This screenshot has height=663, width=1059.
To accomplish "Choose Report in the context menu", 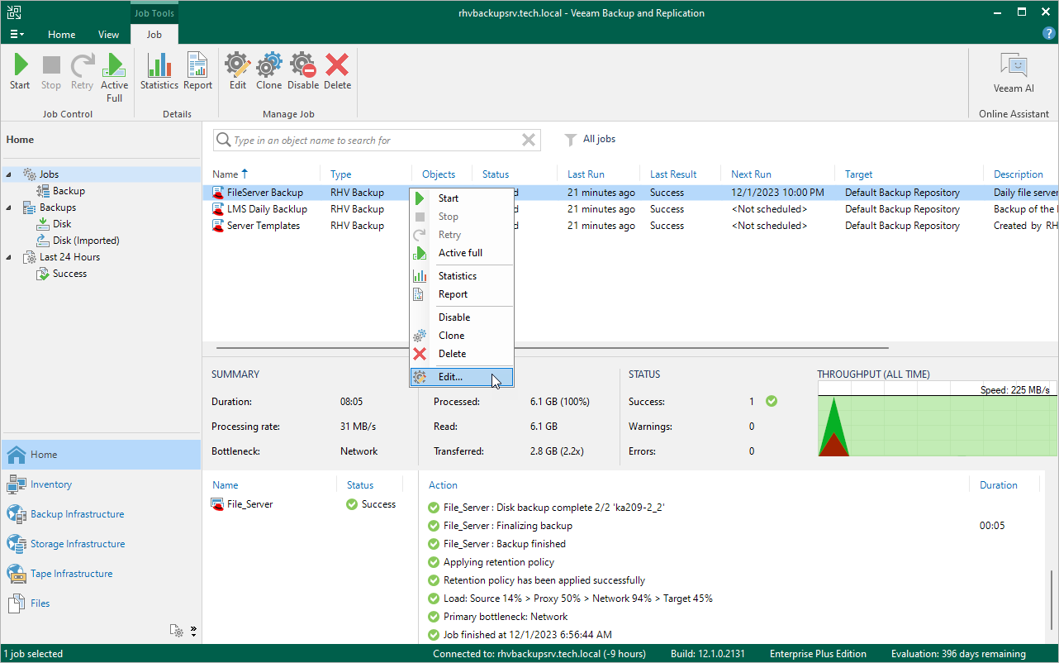I will 463,294.
